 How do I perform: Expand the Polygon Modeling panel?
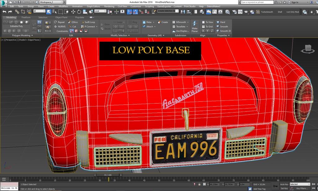[21, 35]
